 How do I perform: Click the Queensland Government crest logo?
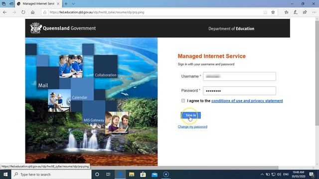pyautogui.click(x=36, y=28)
